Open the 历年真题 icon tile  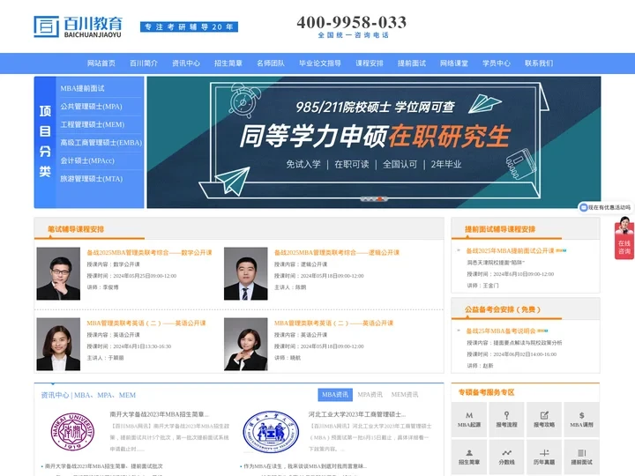(x=544, y=457)
